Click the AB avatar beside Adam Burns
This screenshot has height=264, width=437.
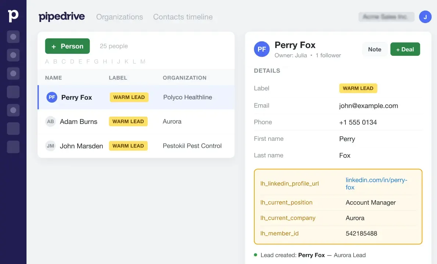click(x=50, y=121)
